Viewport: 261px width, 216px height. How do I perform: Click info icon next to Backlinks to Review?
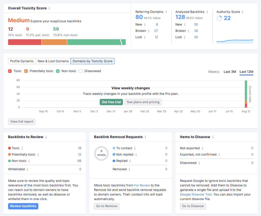[46, 137]
